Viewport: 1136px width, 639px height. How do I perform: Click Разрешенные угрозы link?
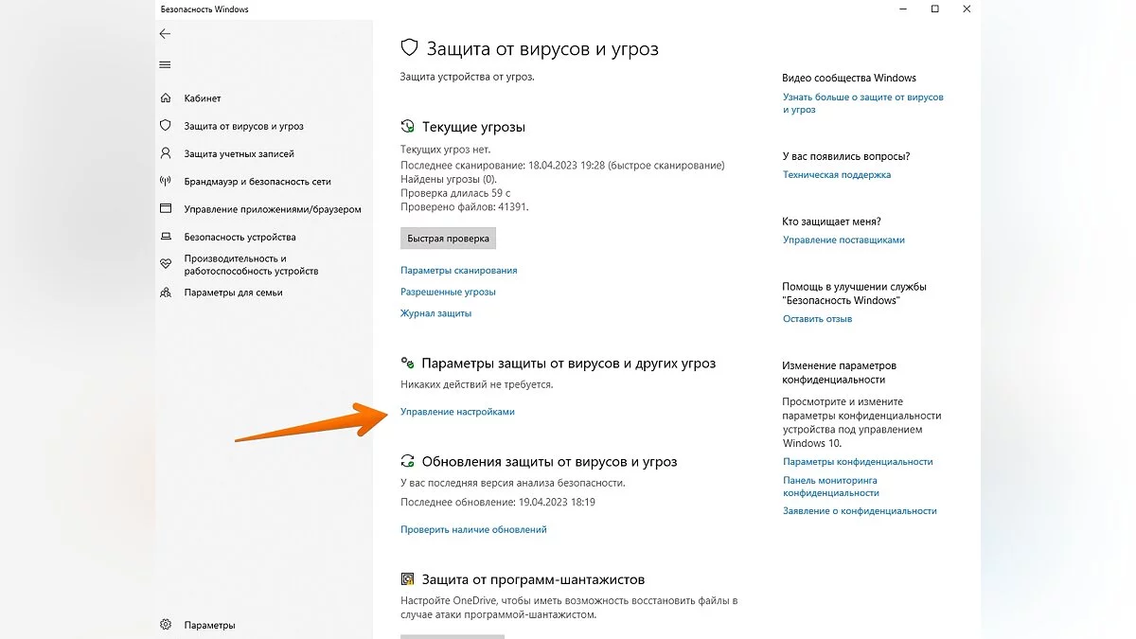pyautogui.click(x=448, y=293)
